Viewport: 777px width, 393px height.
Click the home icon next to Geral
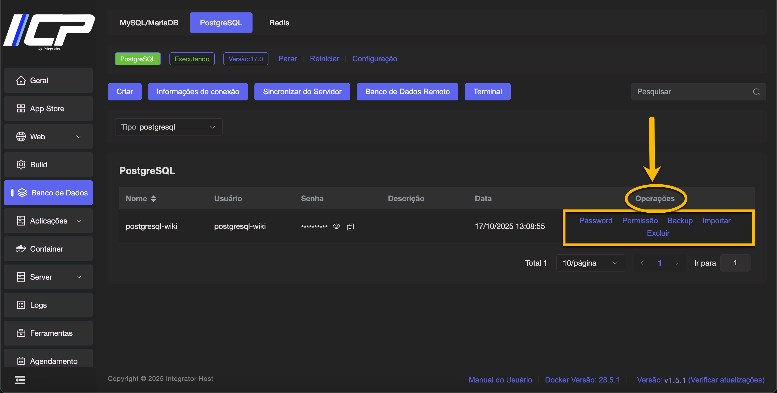click(x=21, y=80)
